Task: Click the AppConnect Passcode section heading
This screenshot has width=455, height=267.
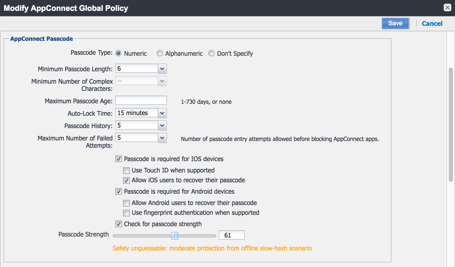Action: pyautogui.click(x=41, y=39)
